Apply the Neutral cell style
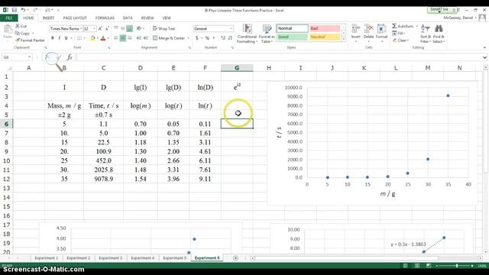 pyautogui.click(x=325, y=37)
